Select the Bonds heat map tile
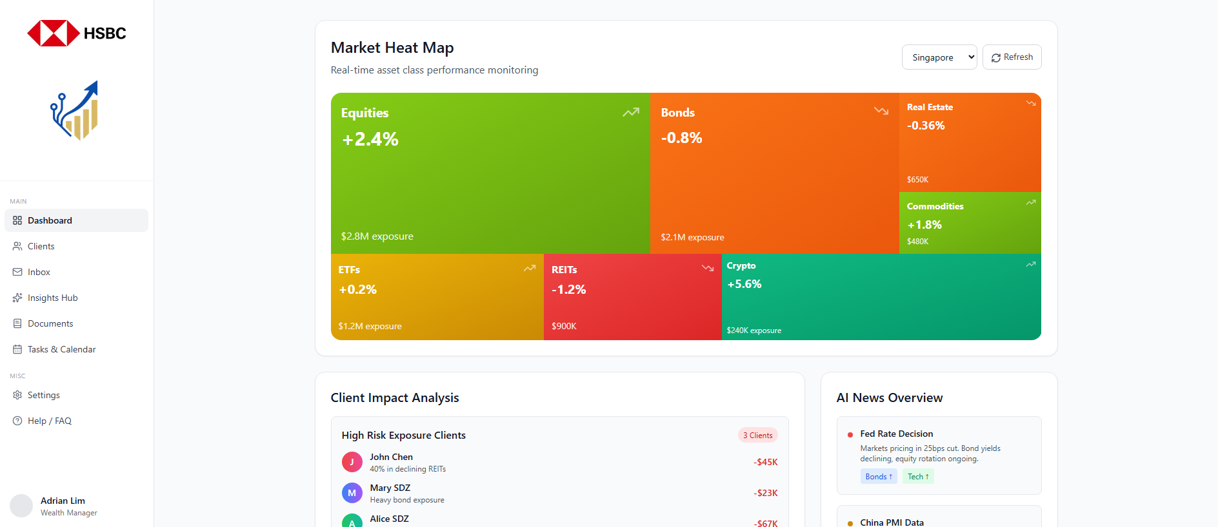 [x=775, y=173]
